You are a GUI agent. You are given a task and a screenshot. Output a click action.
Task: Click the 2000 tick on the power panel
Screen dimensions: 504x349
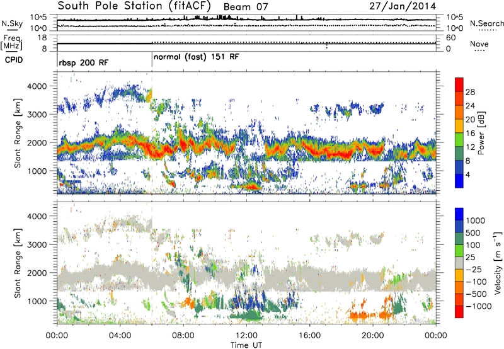(x=37, y=142)
